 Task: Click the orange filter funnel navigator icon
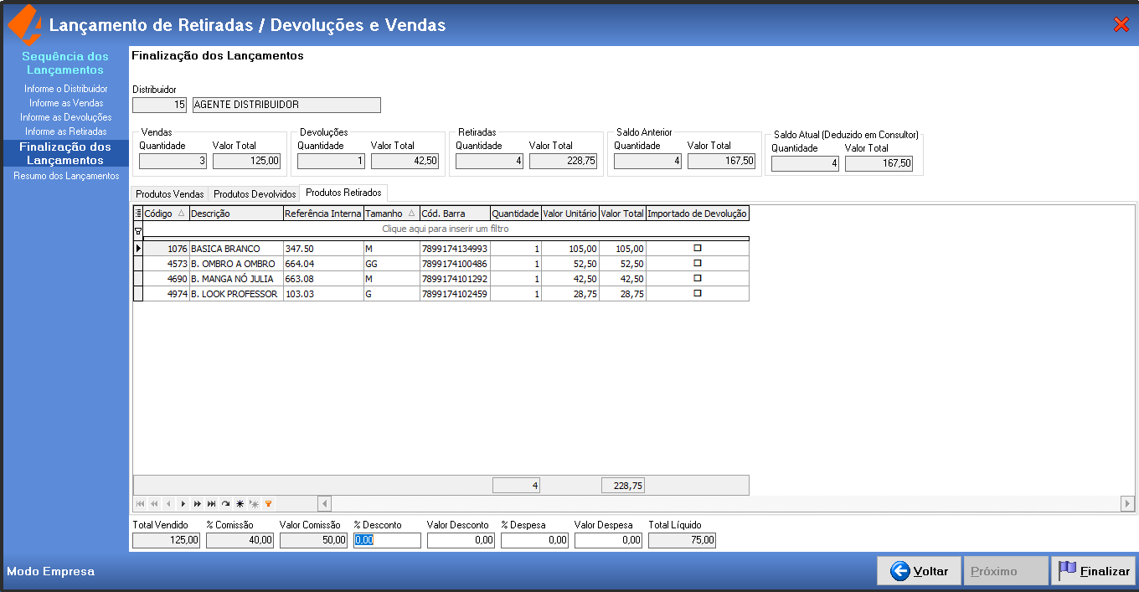click(x=268, y=503)
